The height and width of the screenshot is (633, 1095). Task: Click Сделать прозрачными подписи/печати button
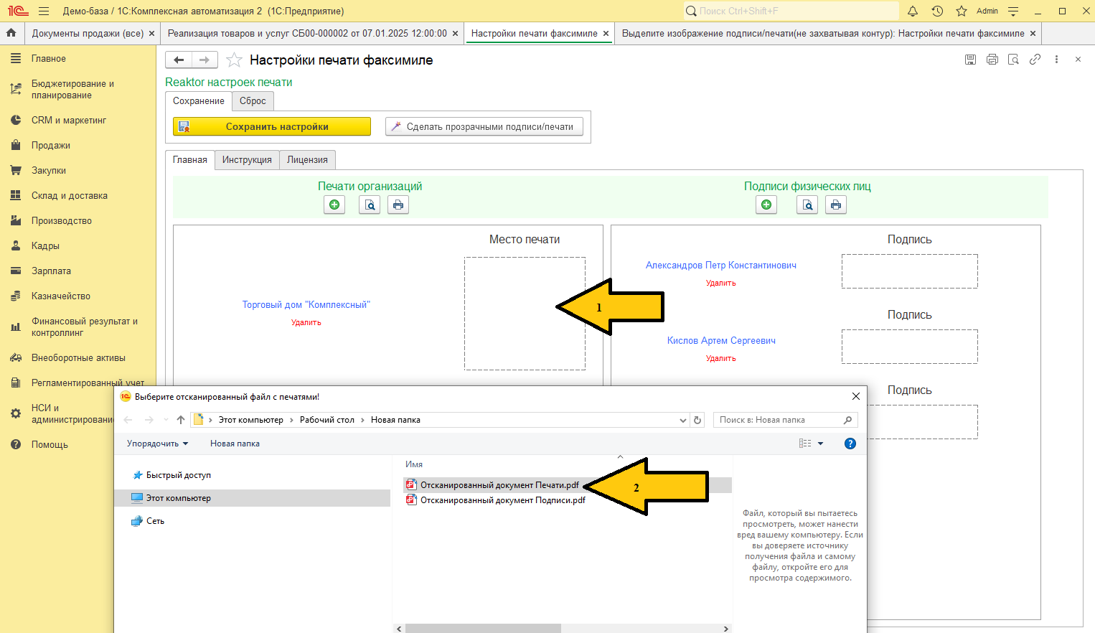[484, 126]
